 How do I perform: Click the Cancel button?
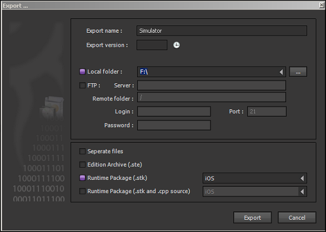[297, 218]
